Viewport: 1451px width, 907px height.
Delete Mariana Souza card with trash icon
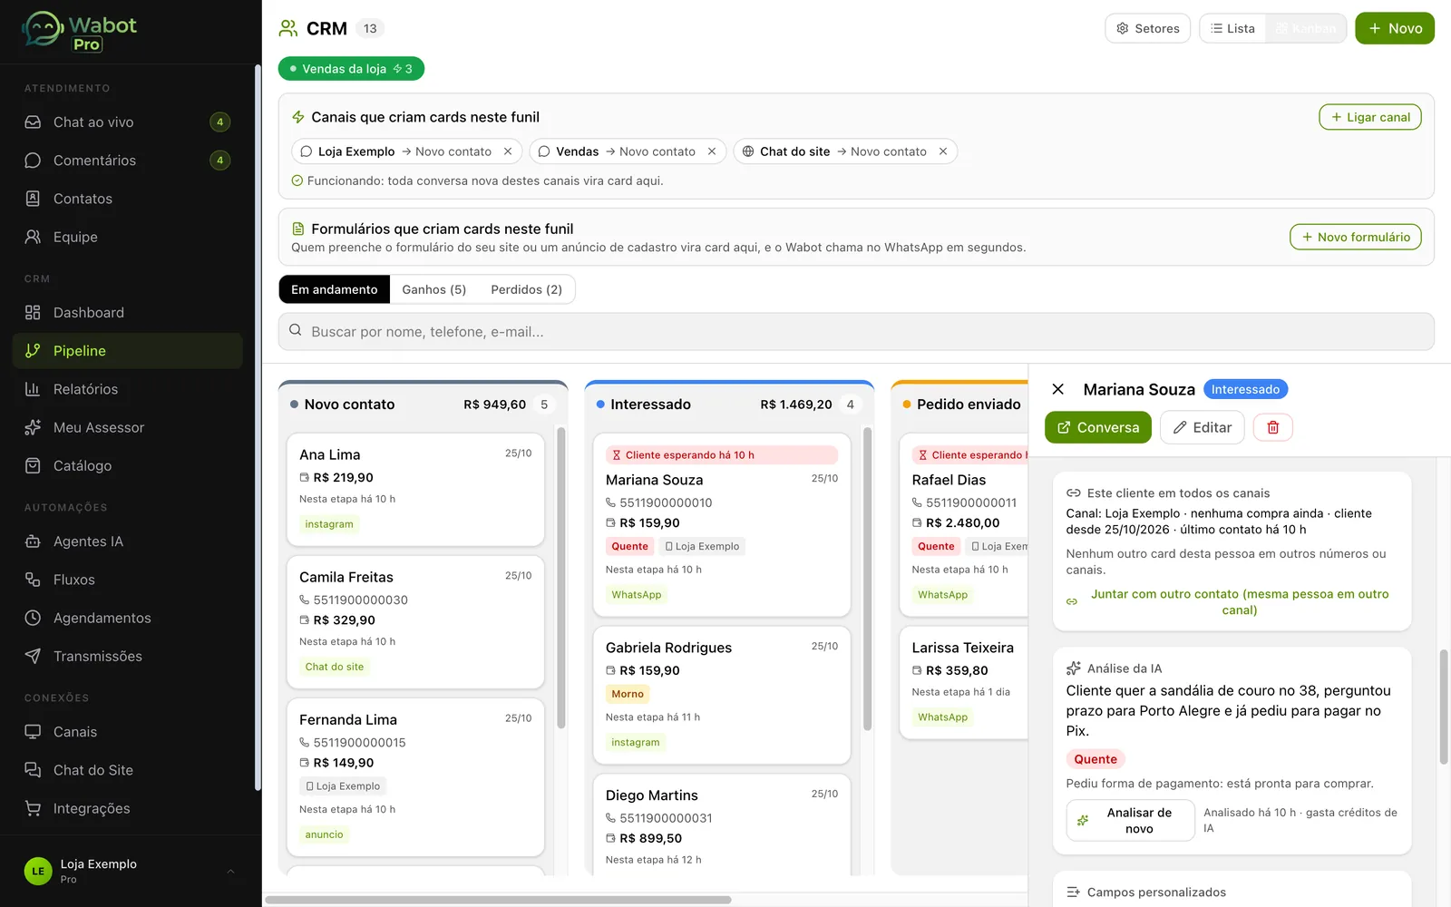pos(1272,427)
